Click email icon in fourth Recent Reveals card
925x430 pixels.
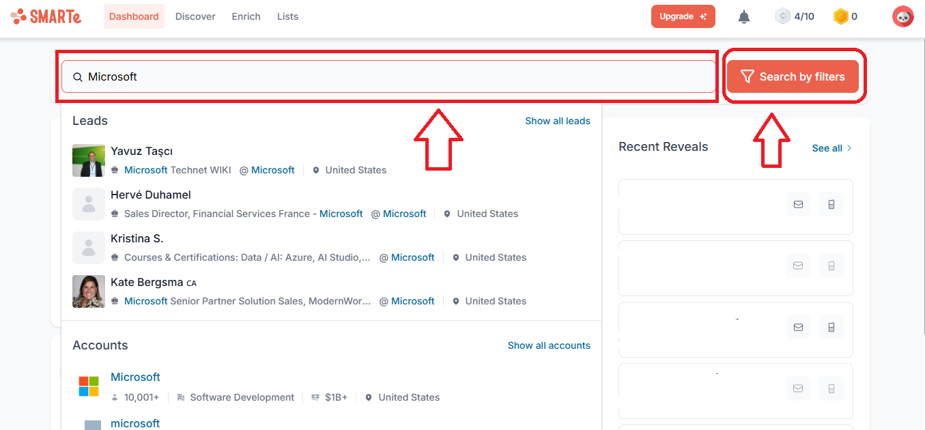click(x=798, y=388)
